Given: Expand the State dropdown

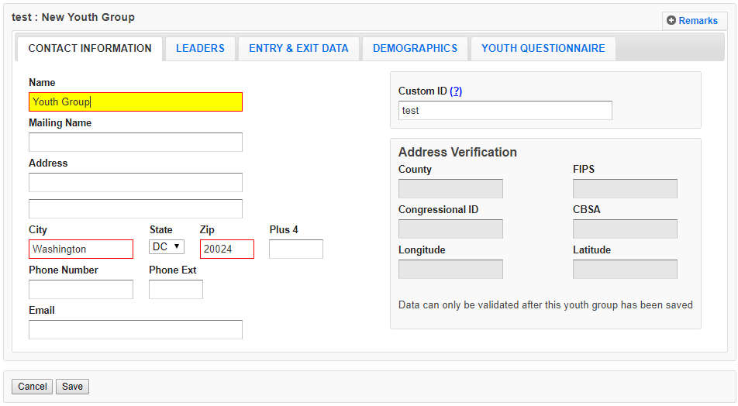Looking at the screenshot, I should pos(167,247).
